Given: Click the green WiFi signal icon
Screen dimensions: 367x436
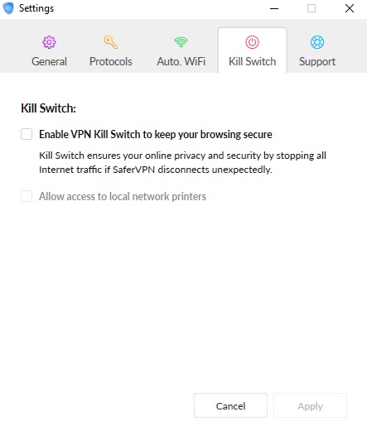Looking at the screenshot, I should (181, 42).
